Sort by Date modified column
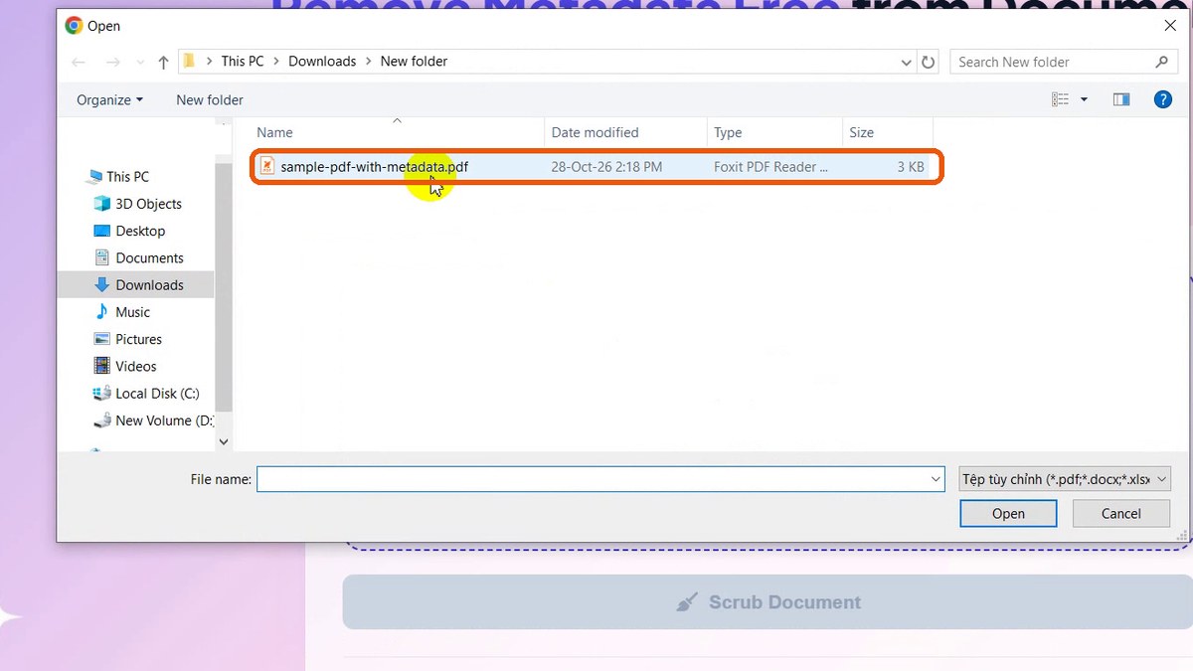Viewport: 1193px width, 671px height. 595,132
